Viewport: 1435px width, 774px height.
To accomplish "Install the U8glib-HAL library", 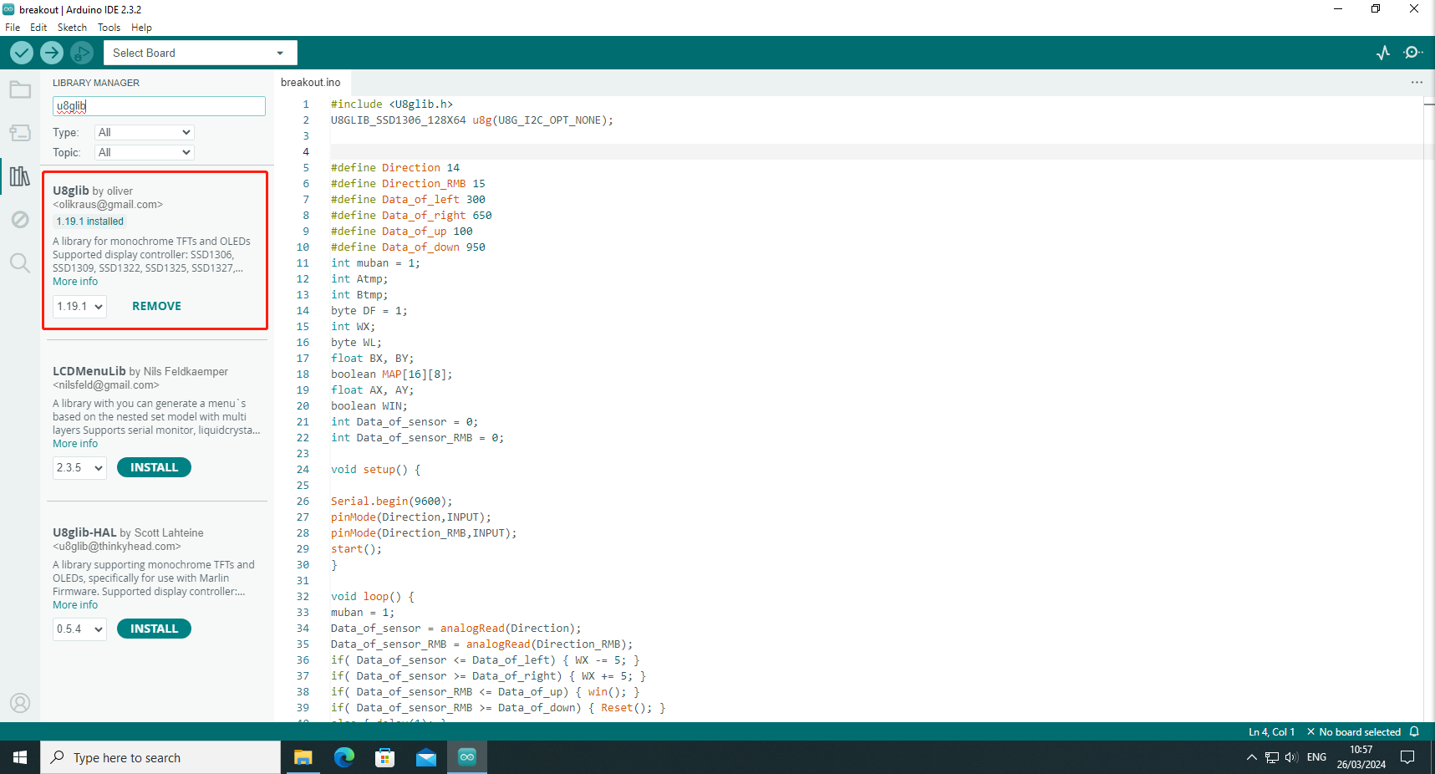I will coord(154,629).
